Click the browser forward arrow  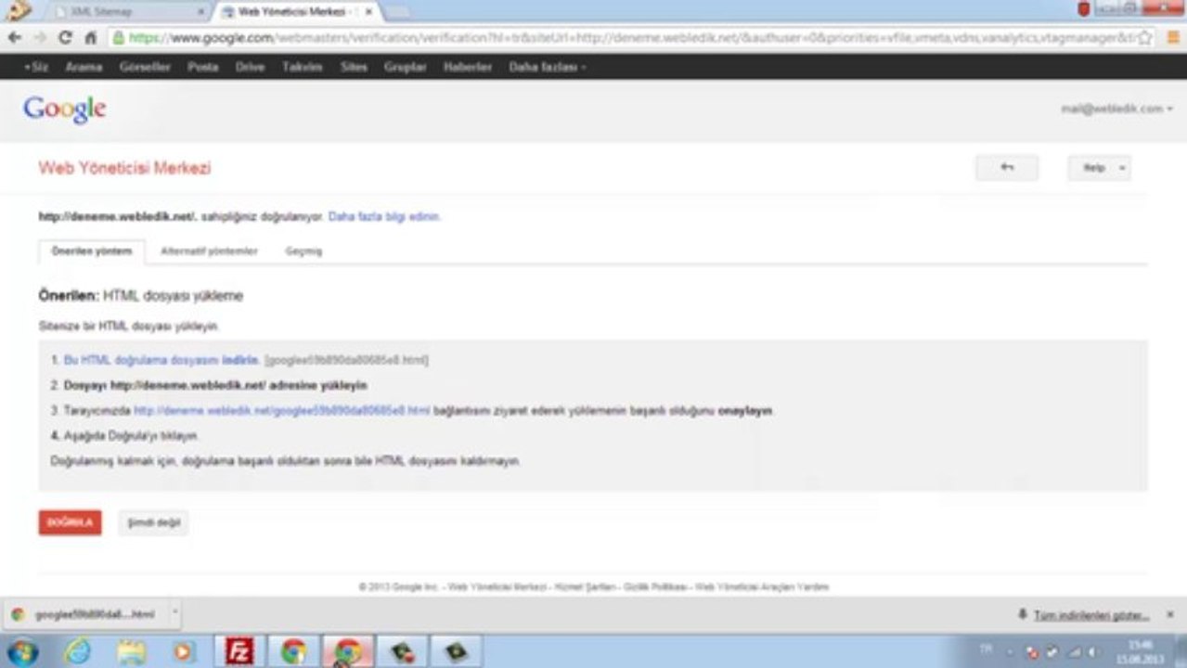click(40, 38)
